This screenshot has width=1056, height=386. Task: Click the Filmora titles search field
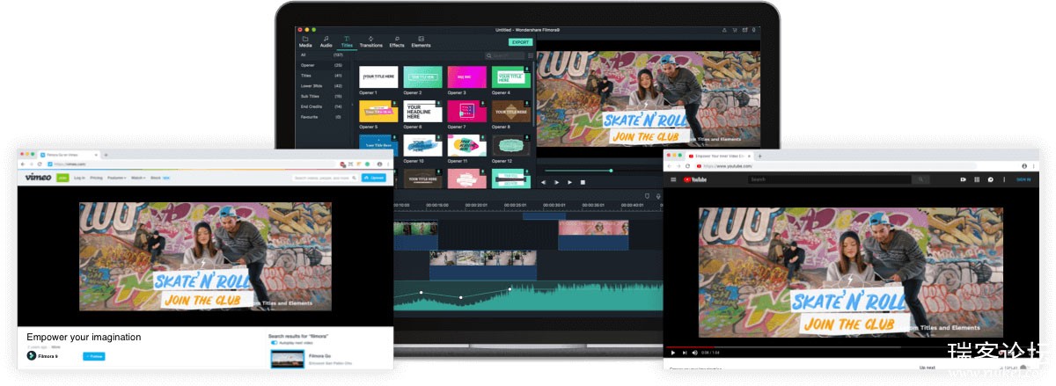509,55
